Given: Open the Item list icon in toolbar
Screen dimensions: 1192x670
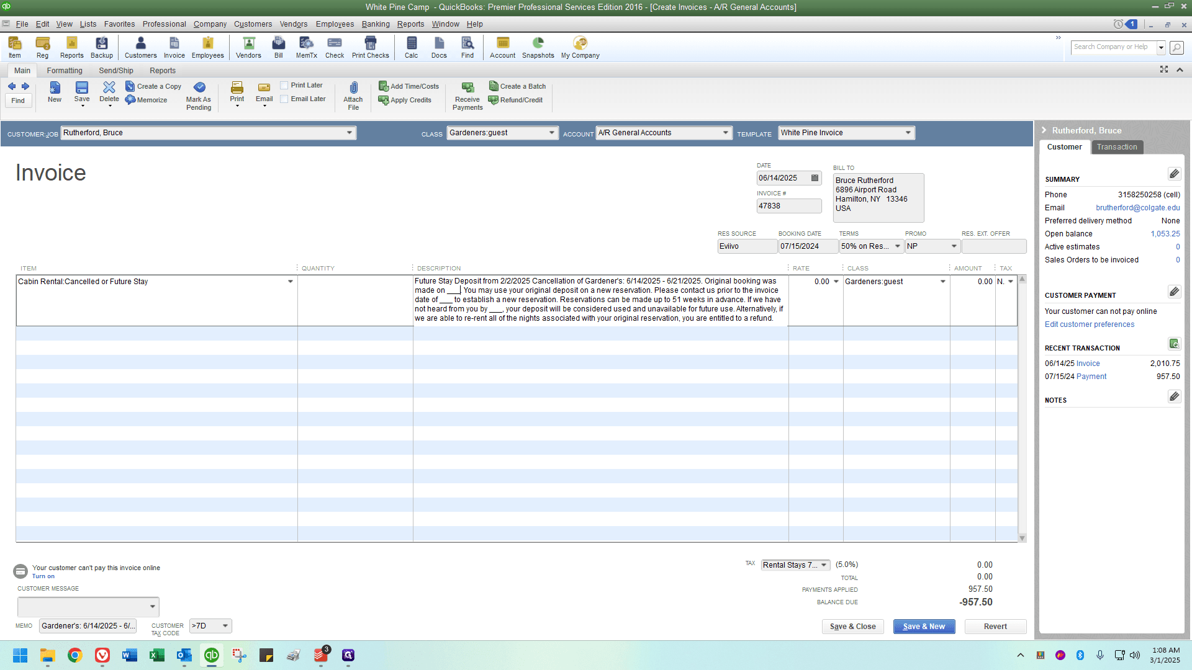Looking at the screenshot, I should coord(15,47).
